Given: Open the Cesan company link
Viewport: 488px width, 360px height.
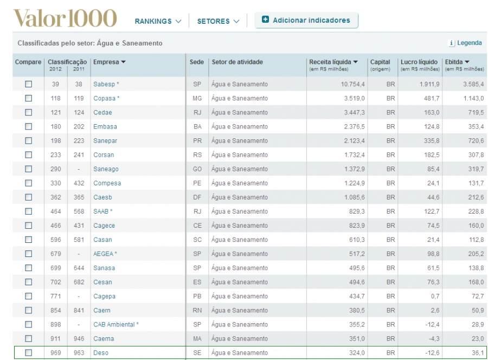Looking at the screenshot, I should [102, 282].
